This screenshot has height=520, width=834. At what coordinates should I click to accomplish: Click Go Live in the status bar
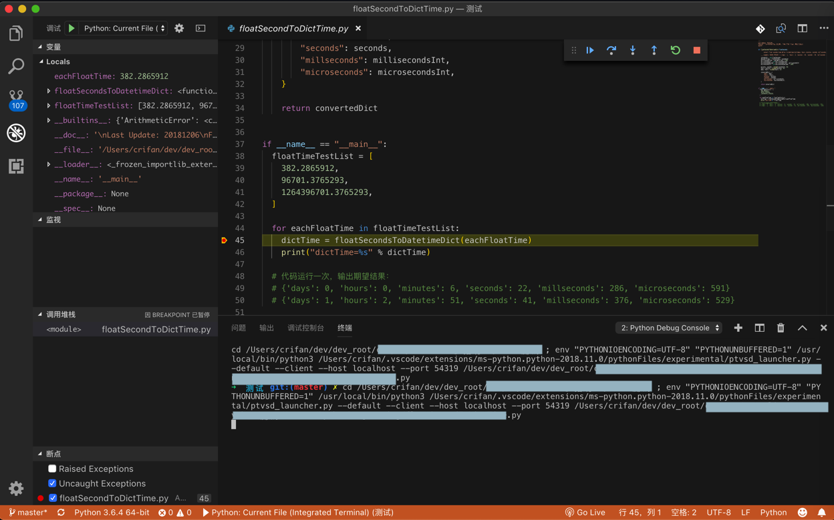(x=585, y=513)
